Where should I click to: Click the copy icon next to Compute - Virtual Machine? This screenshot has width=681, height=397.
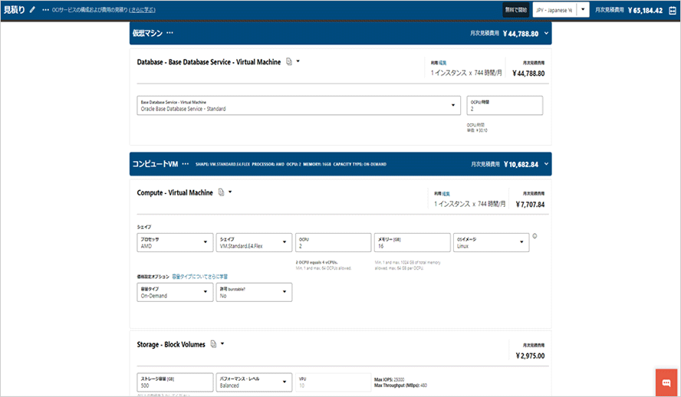(x=221, y=192)
